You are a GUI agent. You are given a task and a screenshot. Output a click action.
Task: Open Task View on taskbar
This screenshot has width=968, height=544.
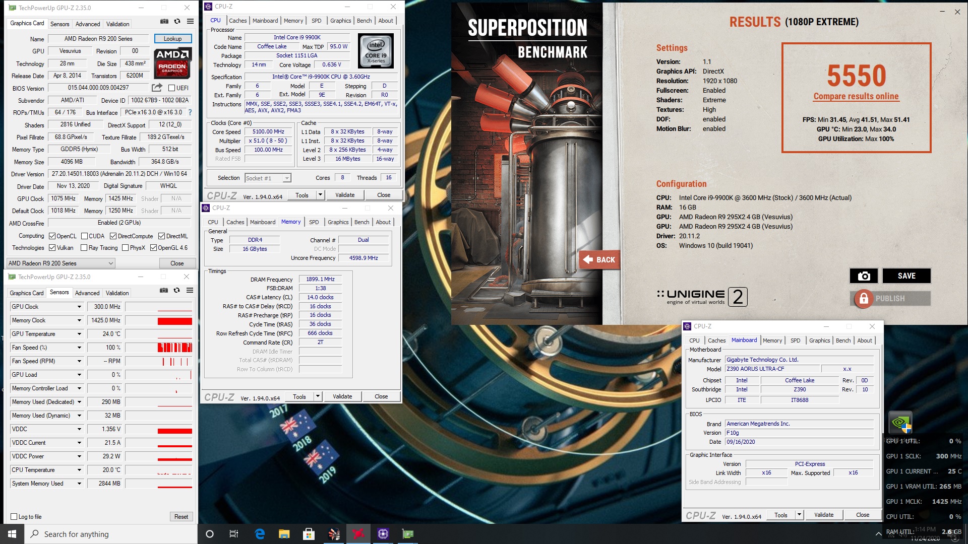pos(234,534)
